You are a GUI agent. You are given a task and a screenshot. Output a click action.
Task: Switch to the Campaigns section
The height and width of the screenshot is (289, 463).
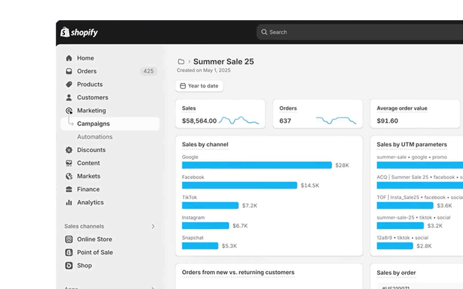click(x=93, y=124)
